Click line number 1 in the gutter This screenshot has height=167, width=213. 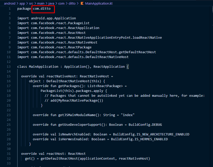tap(10, 9)
